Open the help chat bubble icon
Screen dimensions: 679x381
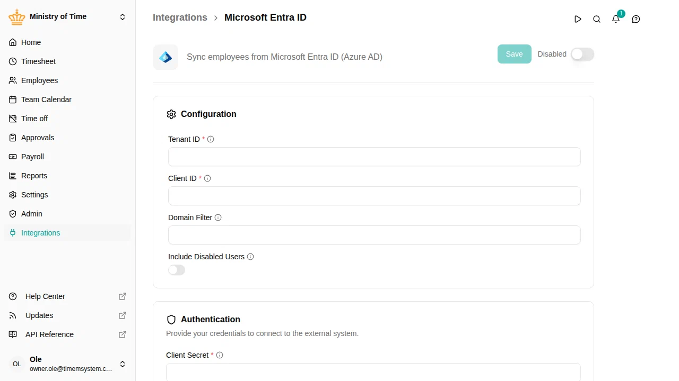point(636,19)
